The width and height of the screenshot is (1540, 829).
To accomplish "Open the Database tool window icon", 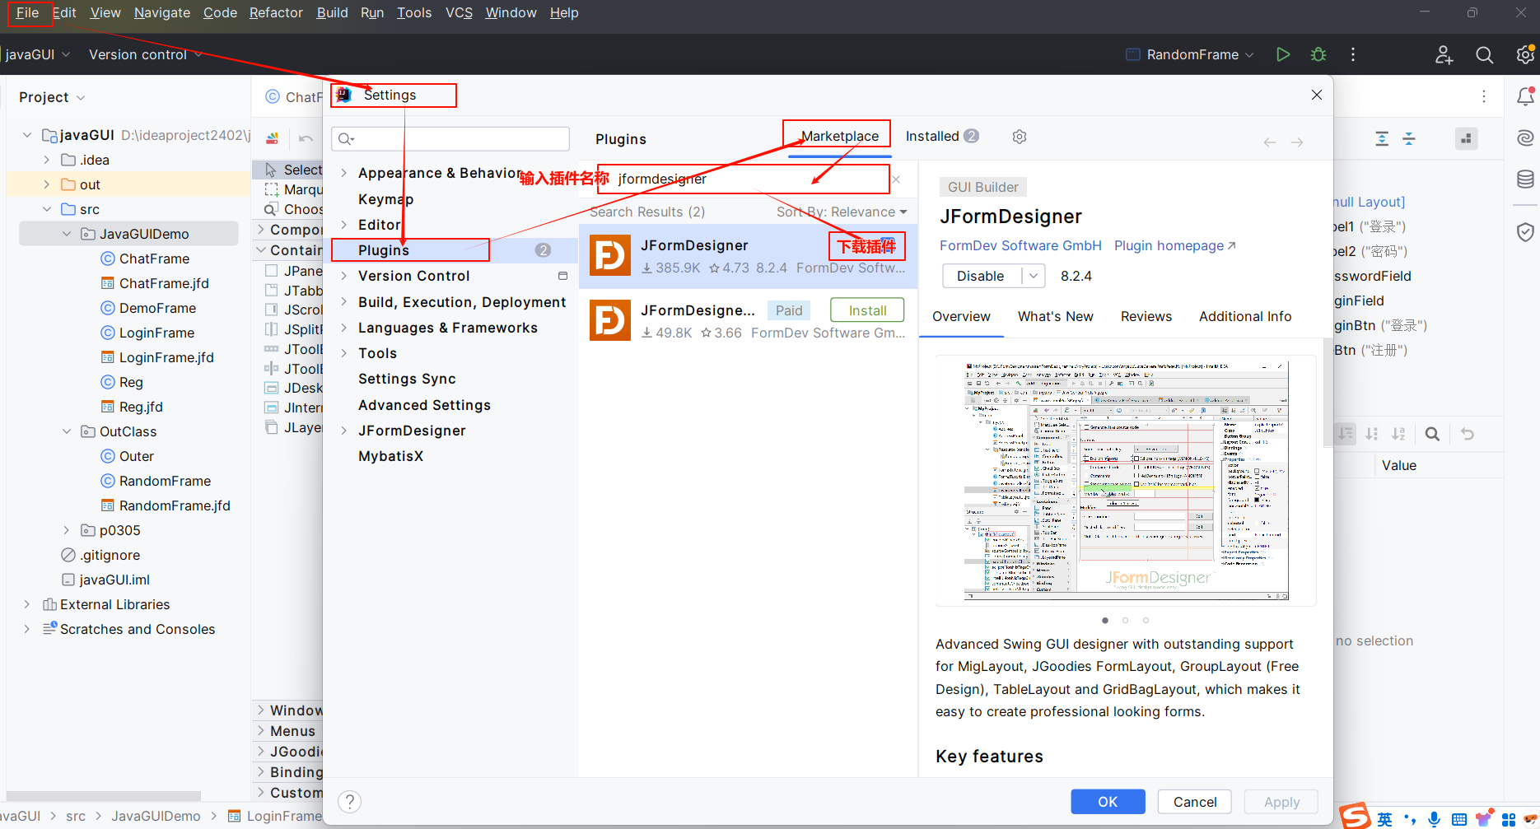I will point(1525,179).
